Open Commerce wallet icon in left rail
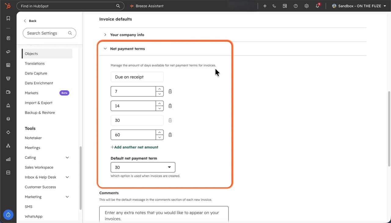This screenshot has height=223, width=391. 8,92
